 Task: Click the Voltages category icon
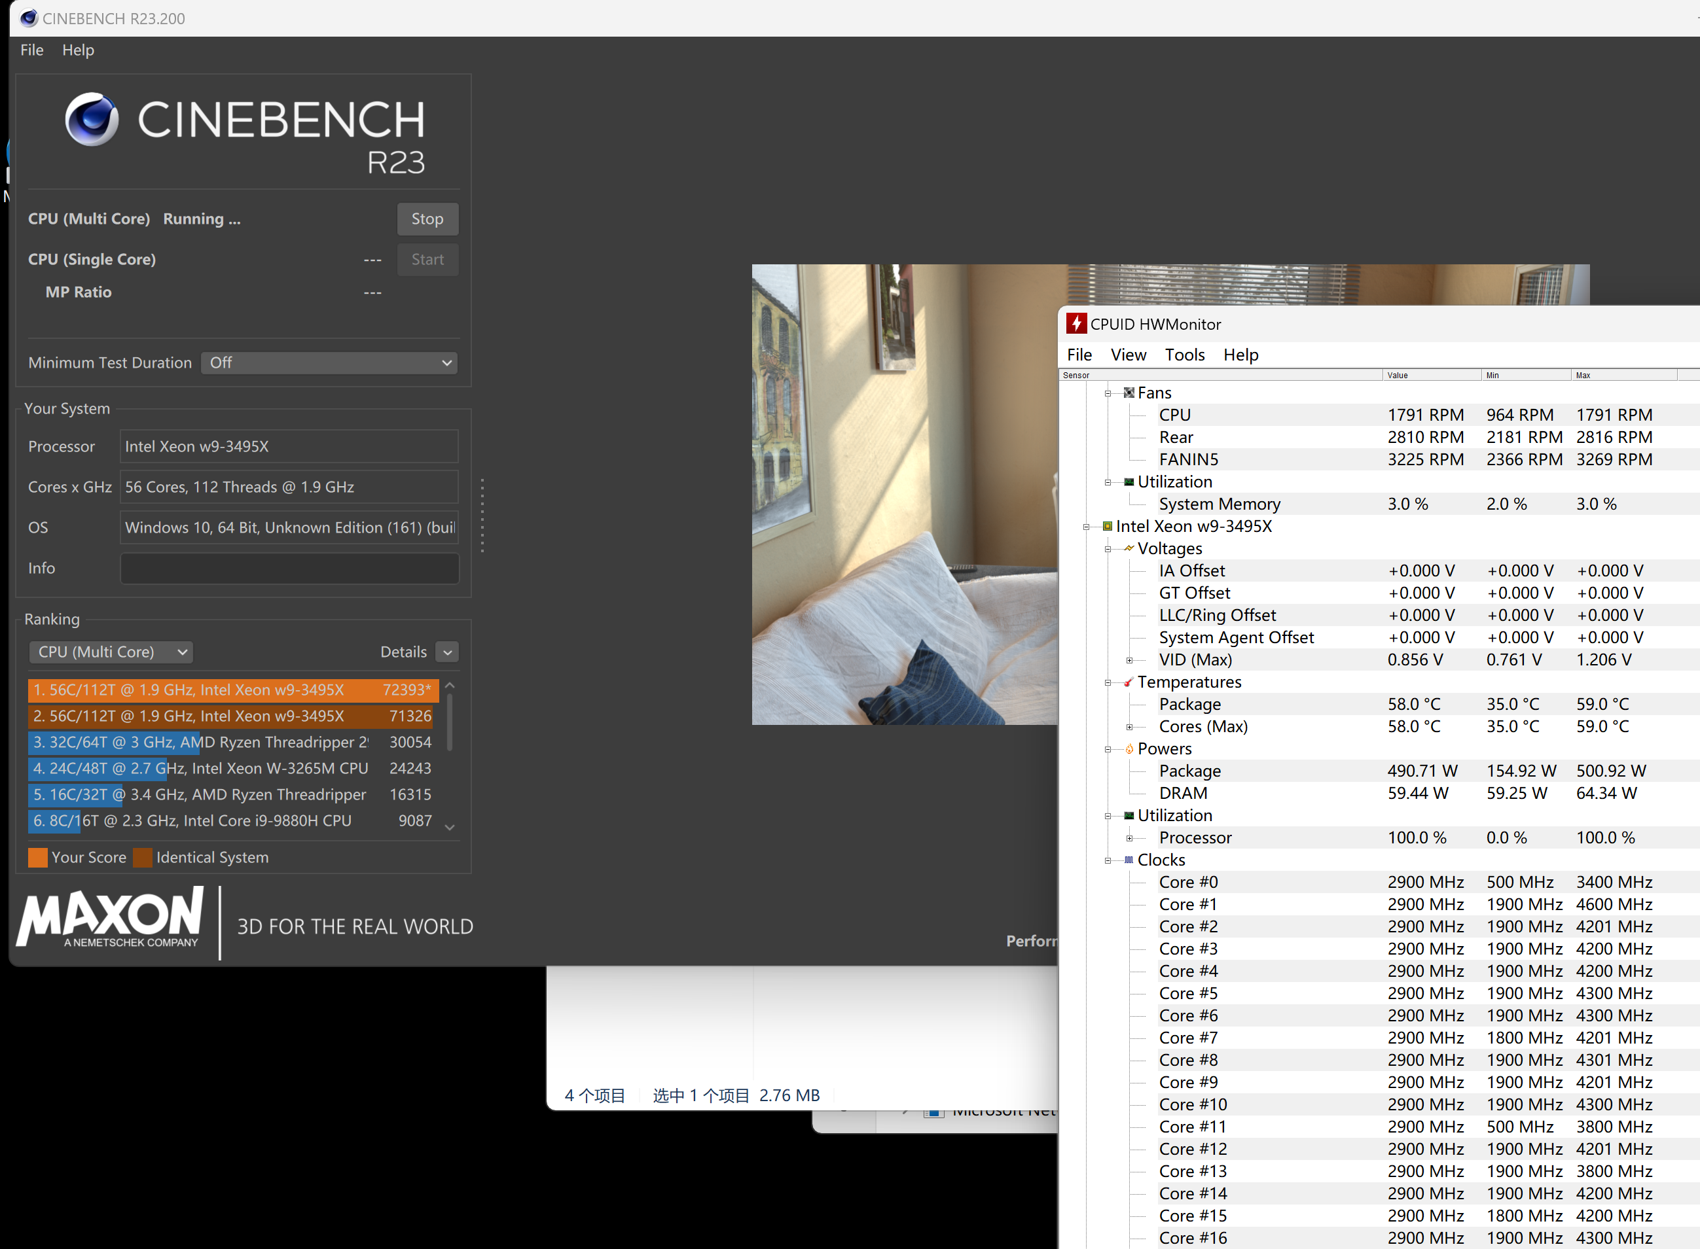1129,548
